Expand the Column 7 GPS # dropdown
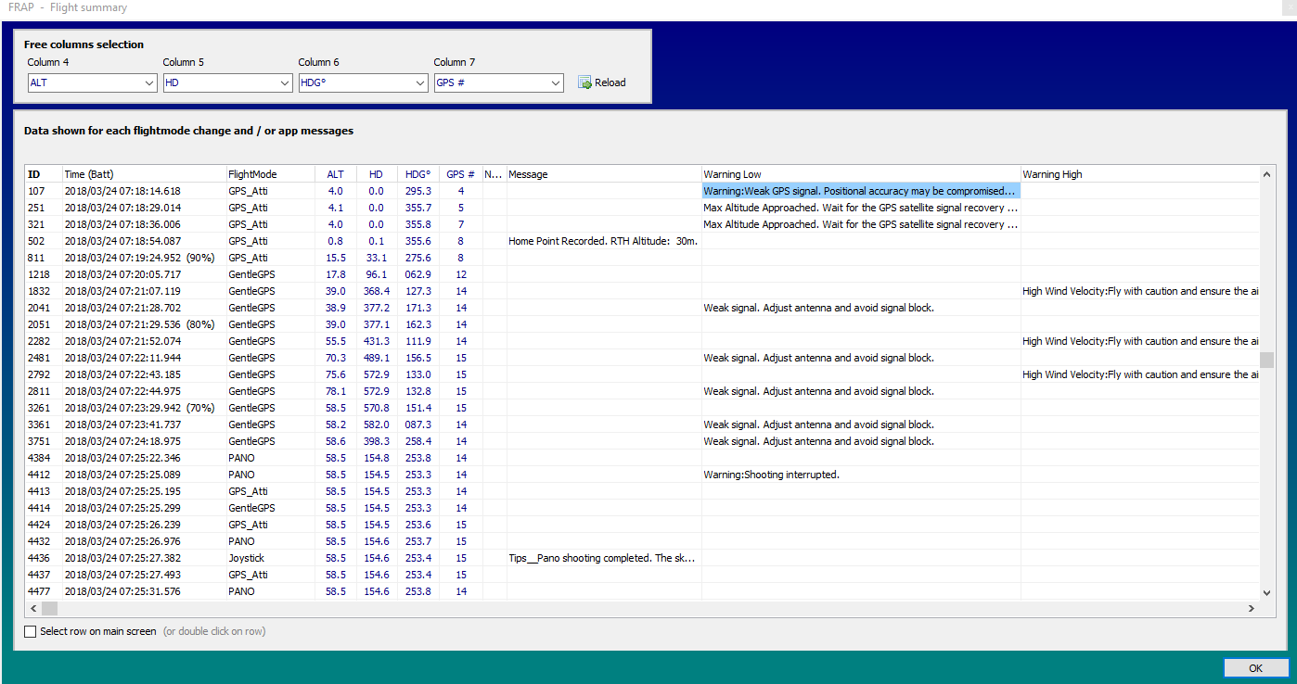The width and height of the screenshot is (1297, 684). point(499,82)
